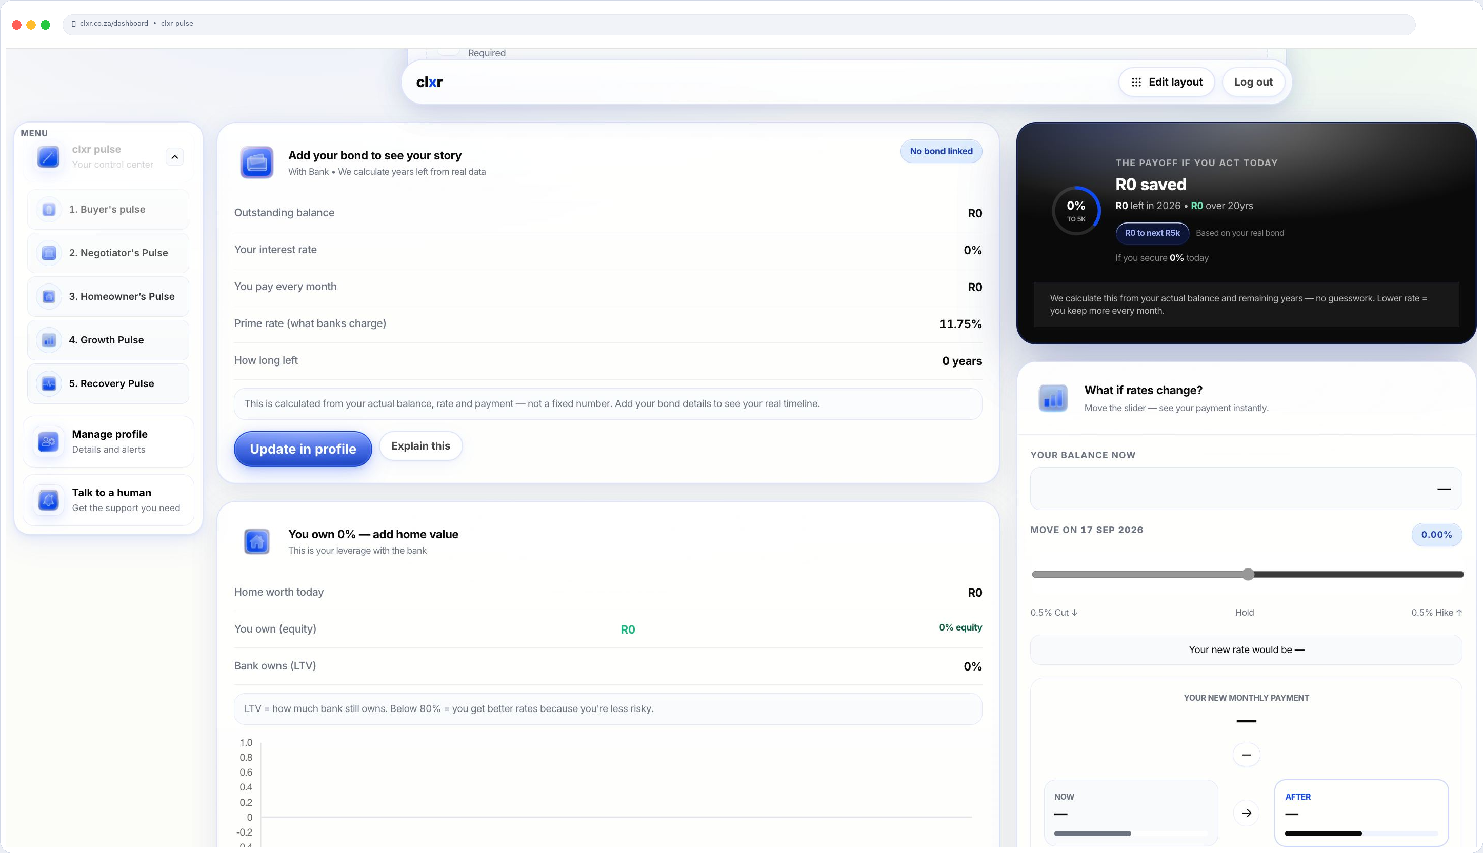Click the Your Balance Now input field

click(1246, 489)
